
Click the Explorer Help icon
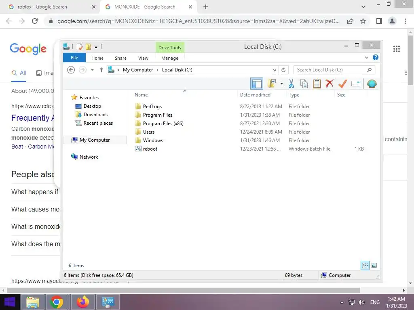[376, 57]
